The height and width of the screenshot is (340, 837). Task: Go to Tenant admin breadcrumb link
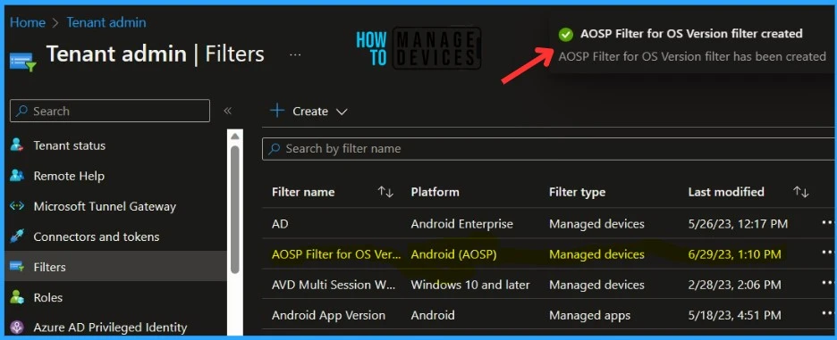pos(106,22)
